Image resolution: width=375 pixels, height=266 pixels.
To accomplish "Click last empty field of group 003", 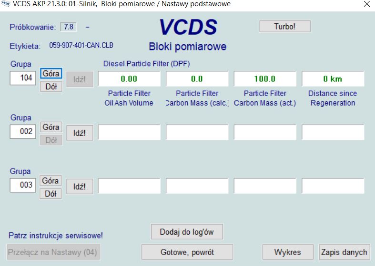I will [333, 186].
